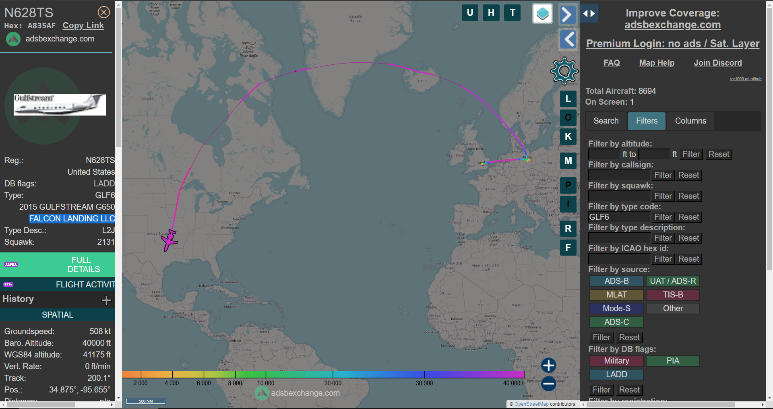
Task: Click the T tracks toggle button
Action: pyautogui.click(x=513, y=12)
